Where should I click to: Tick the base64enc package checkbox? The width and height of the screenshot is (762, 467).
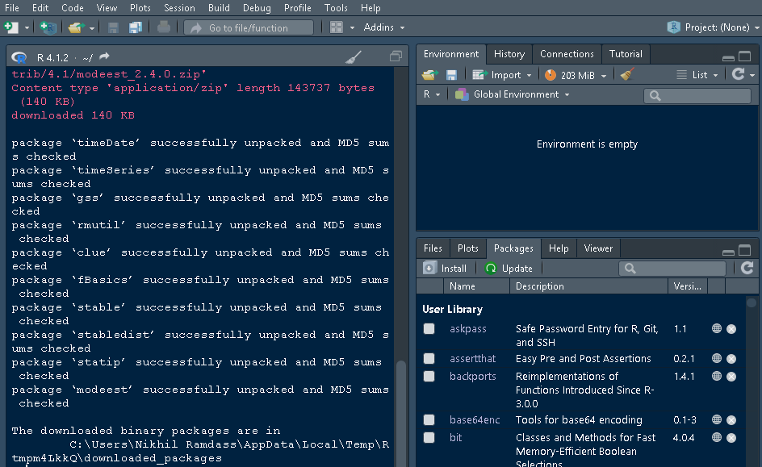pyautogui.click(x=429, y=420)
